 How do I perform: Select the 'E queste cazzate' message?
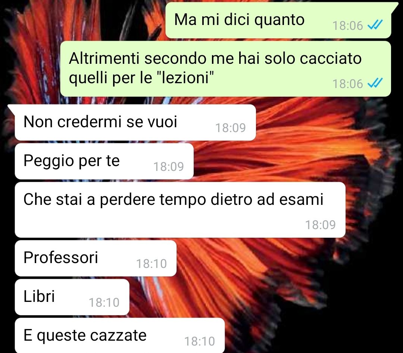coord(120,335)
